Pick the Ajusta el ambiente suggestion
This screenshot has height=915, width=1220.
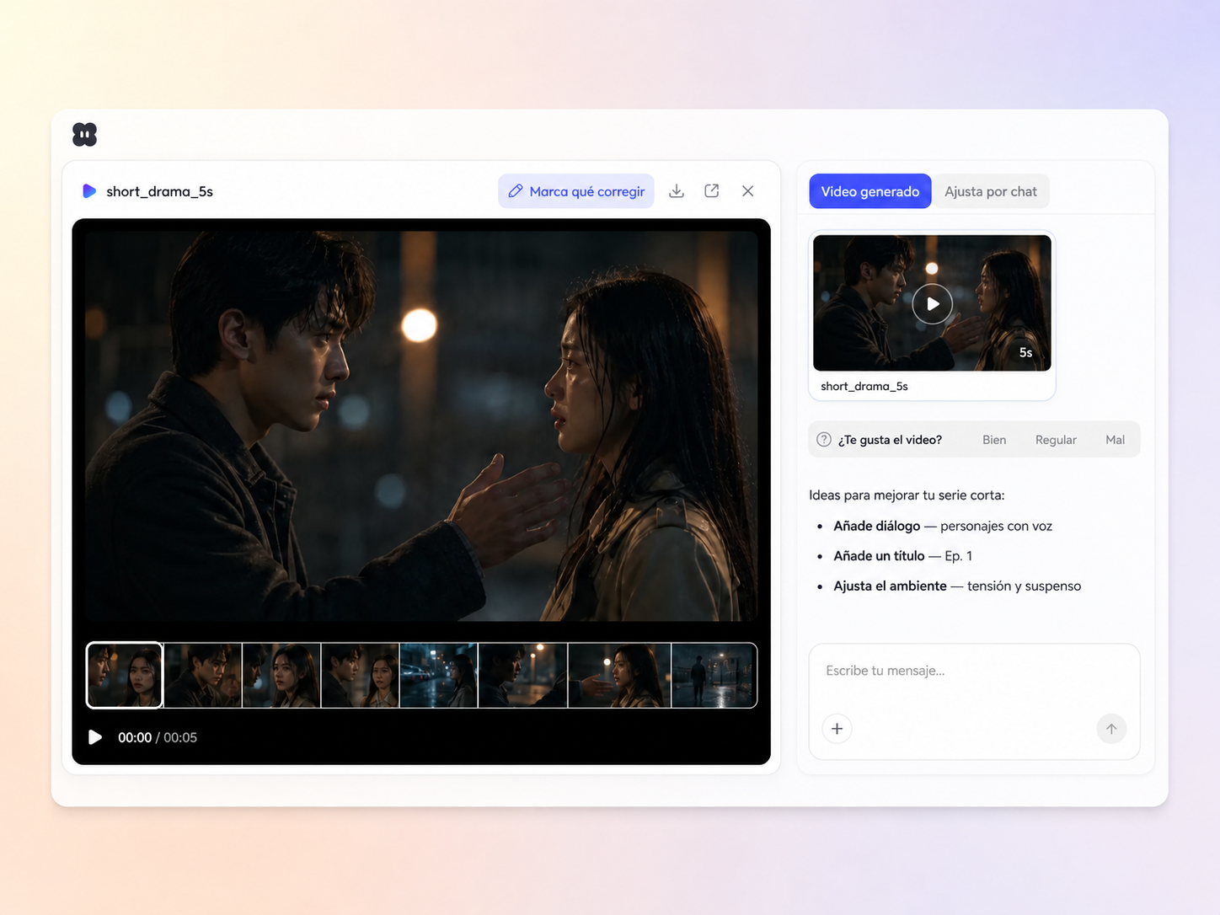pos(957,586)
